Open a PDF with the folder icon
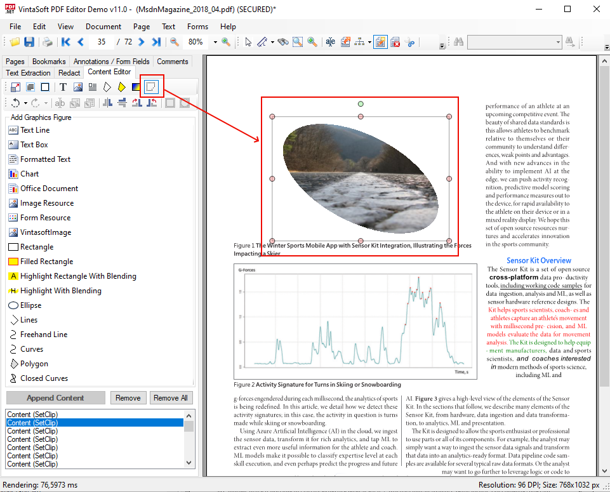610x492 pixels. 15,42
